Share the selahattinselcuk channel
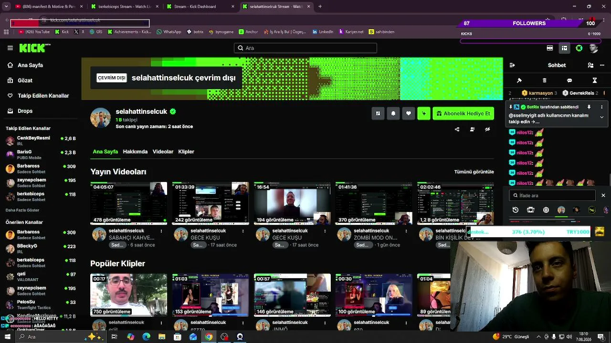The image size is (611, 343). pos(457,129)
